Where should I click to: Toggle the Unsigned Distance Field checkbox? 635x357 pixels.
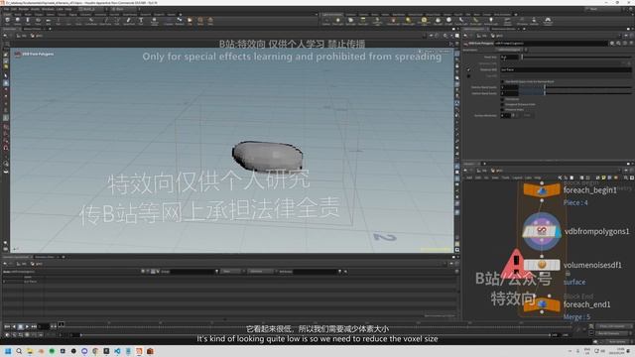(x=502, y=104)
